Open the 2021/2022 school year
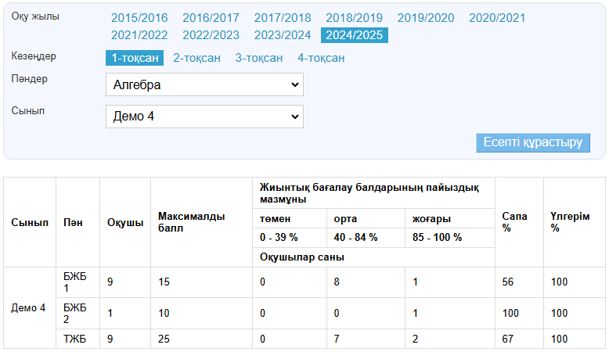 tap(139, 35)
